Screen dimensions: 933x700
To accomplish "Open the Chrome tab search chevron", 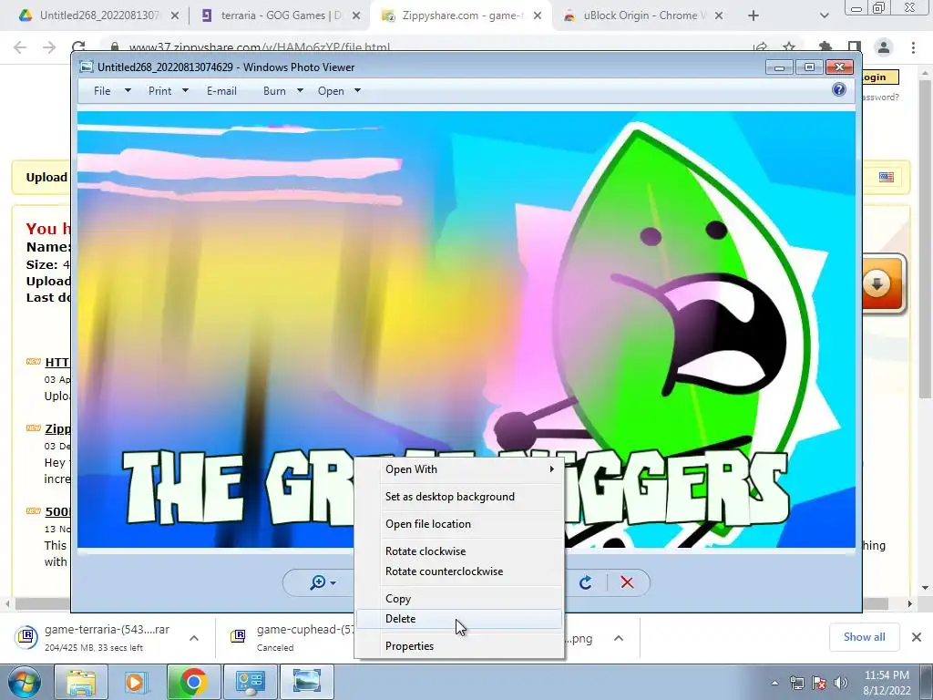I will [824, 15].
